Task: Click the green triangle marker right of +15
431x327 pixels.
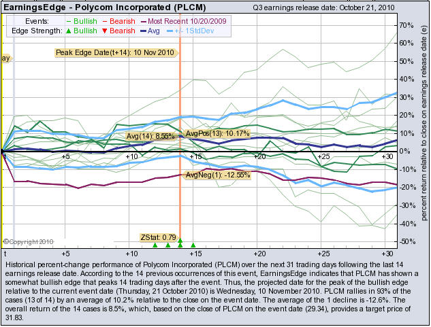Action: point(193,245)
